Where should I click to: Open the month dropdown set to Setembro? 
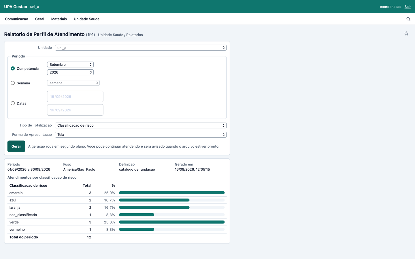pos(70,64)
